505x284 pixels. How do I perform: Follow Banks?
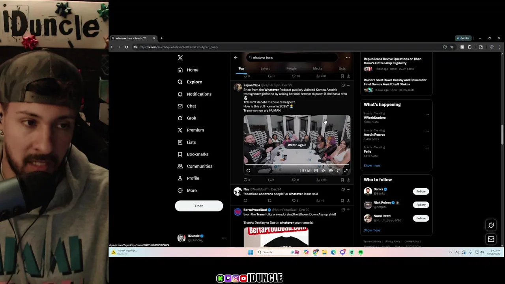(x=421, y=191)
